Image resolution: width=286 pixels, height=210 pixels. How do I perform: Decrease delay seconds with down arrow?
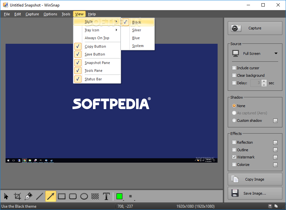tap(264, 85)
